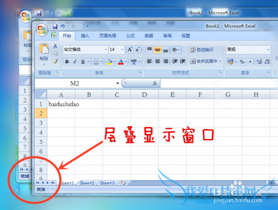Toggle top vertical alignment

(150, 50)
